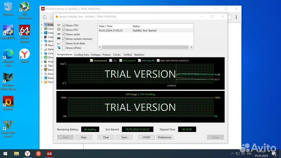Switch to the Voltages tab
Image resolution: width=281 pixels, height=158 pixels.
(x=96, y=55)
